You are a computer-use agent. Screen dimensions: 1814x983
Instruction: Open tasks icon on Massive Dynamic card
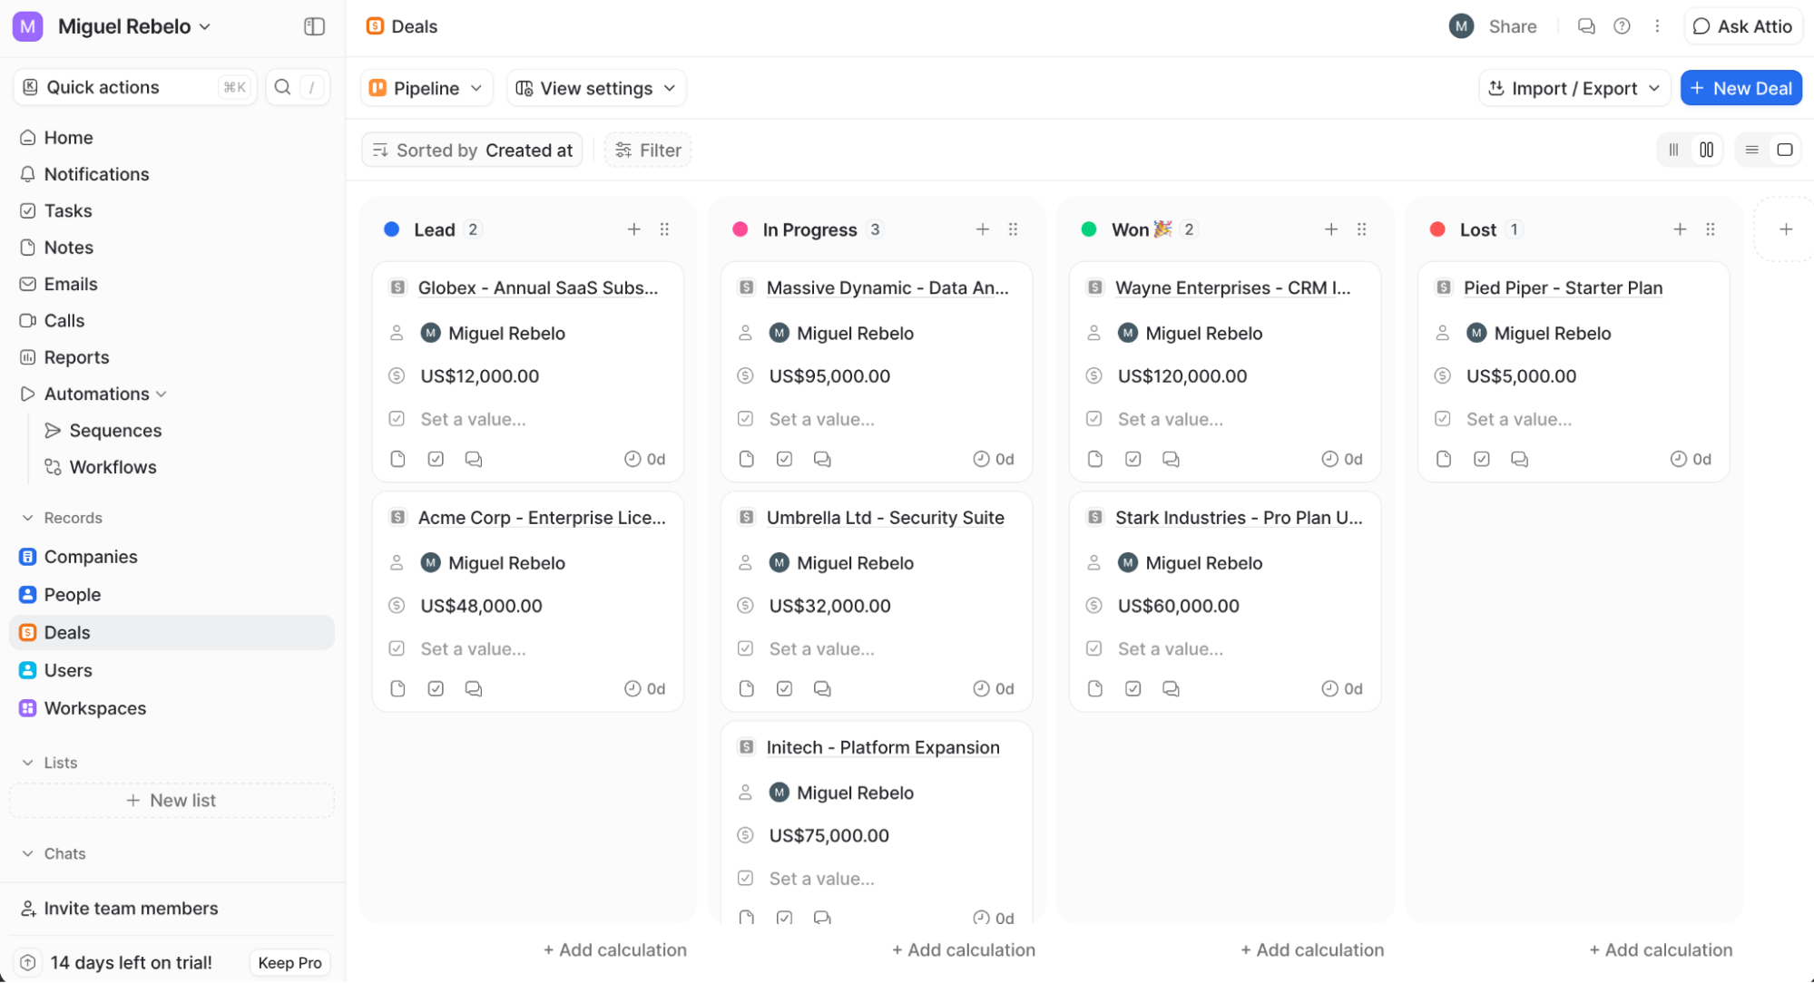pos(784,459)
